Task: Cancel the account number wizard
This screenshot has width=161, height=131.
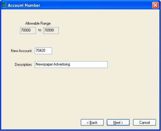Action: click(144, 123)
